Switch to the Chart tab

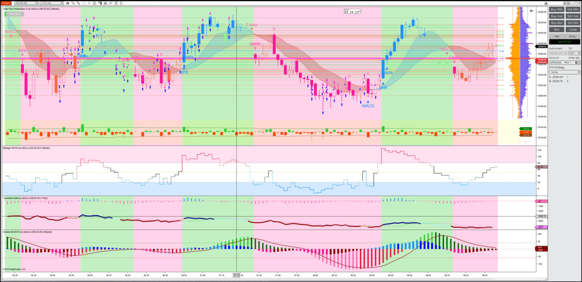point(6,3)
